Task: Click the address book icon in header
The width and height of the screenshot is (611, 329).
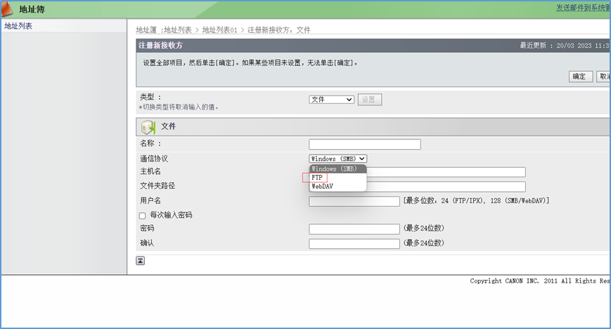Action: [8, 8]
